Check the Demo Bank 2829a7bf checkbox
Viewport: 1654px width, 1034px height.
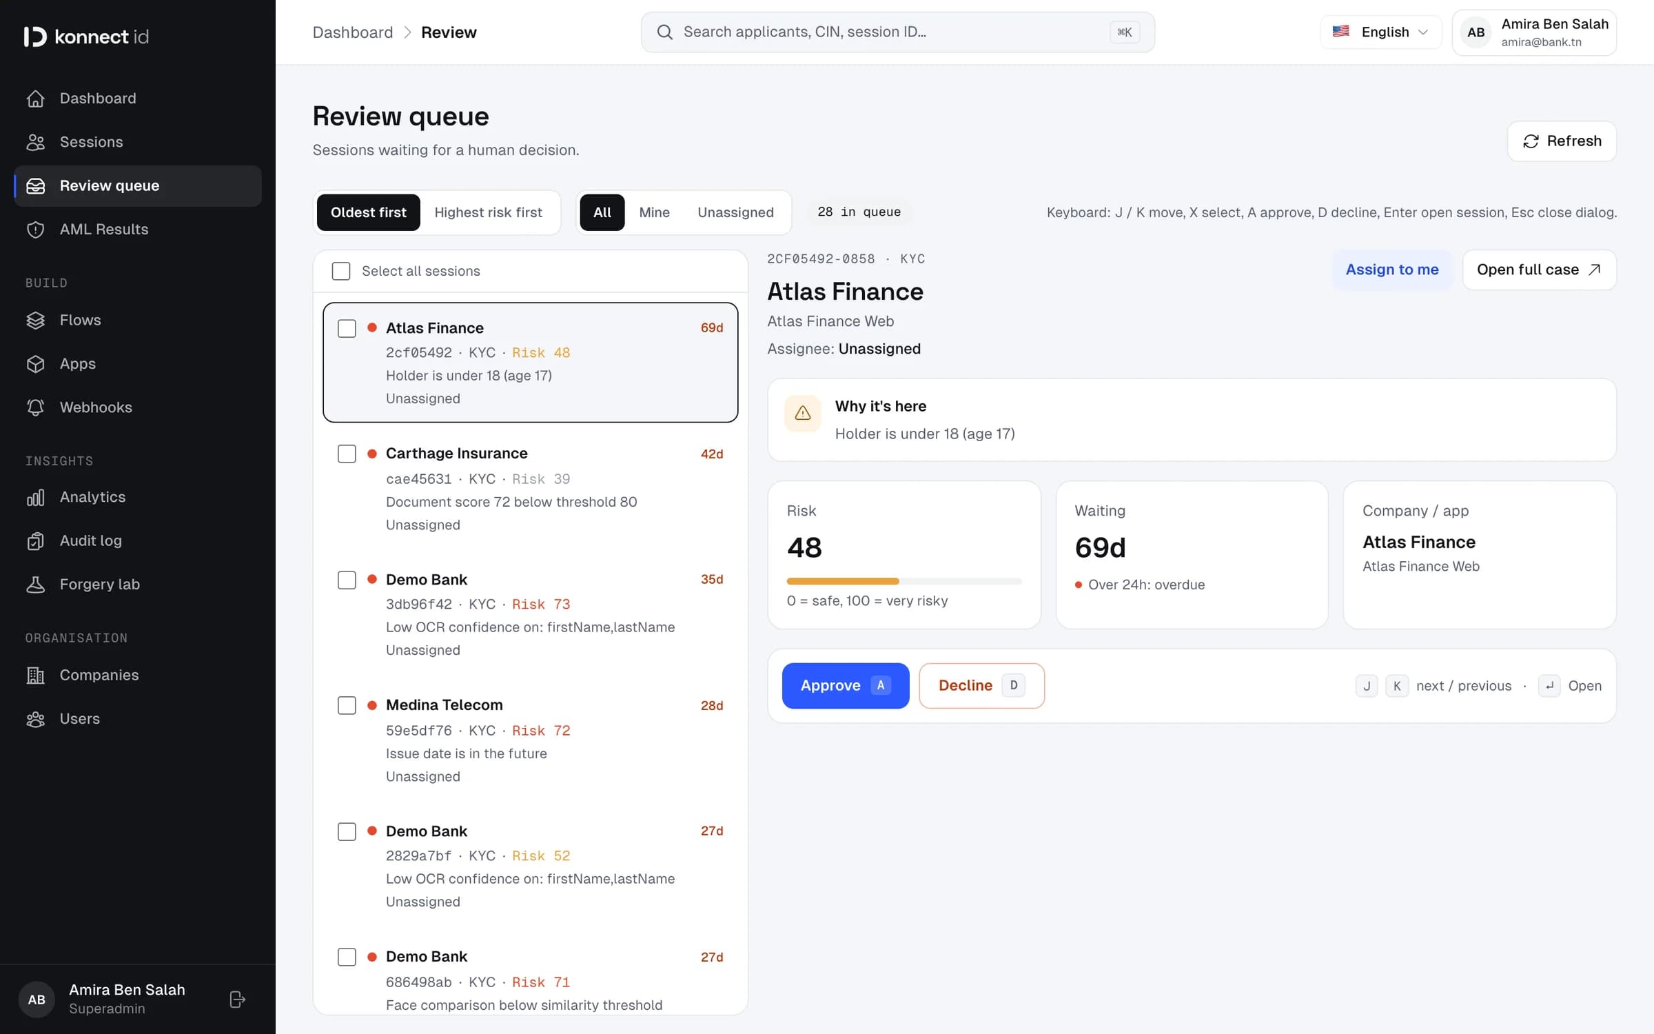(x=347, y=831)
